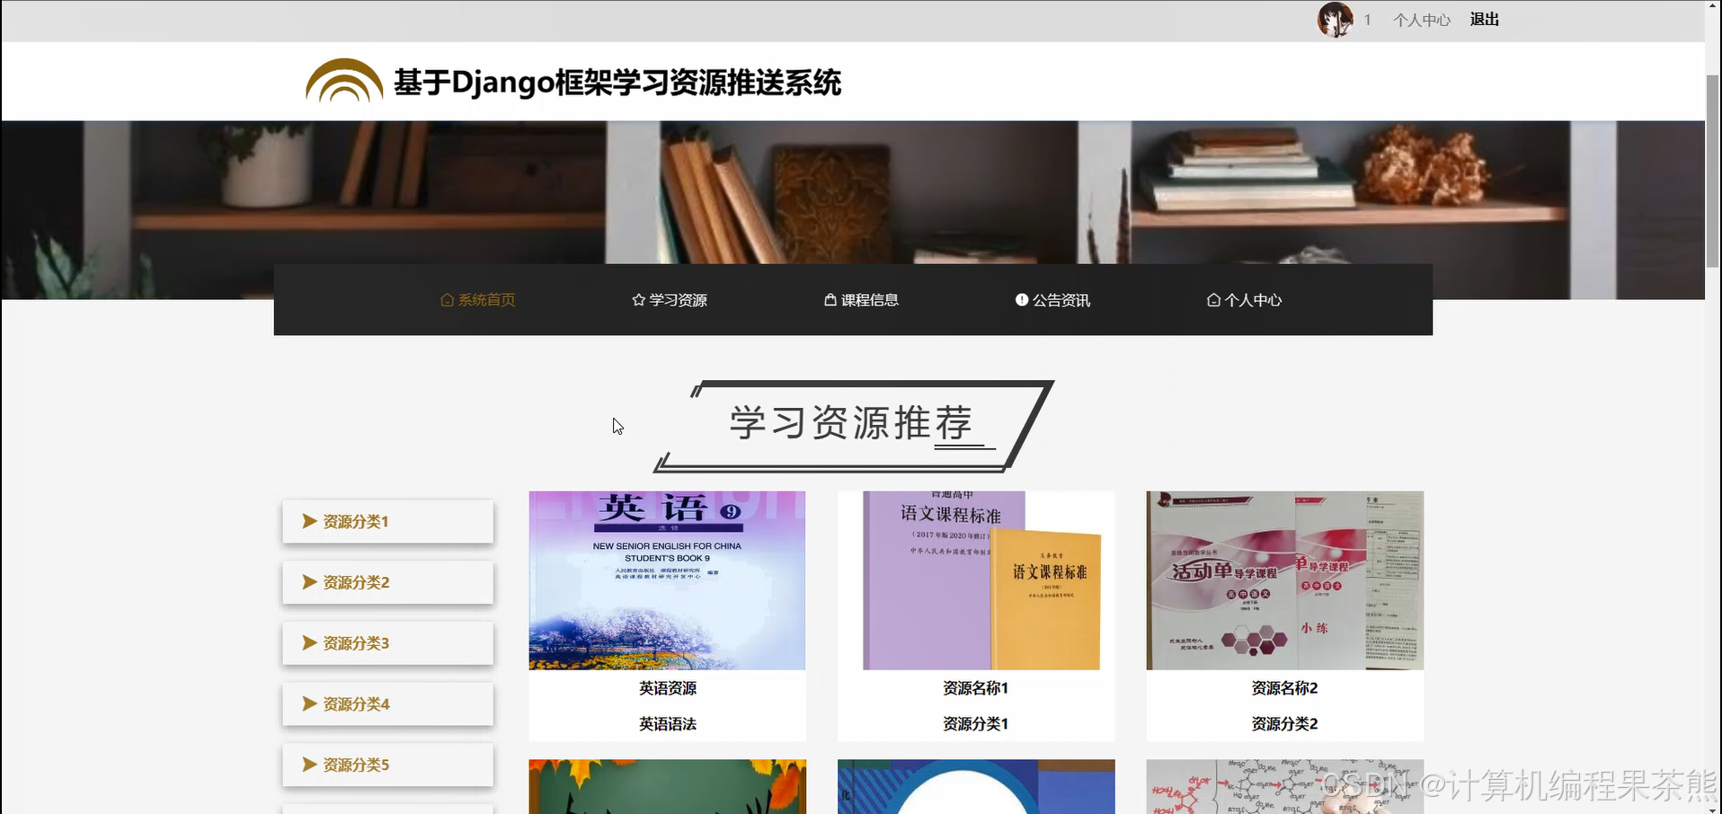1722x814 pixels.
Task: Click 退出 to log out
Action: click(x=1485, y=20)
